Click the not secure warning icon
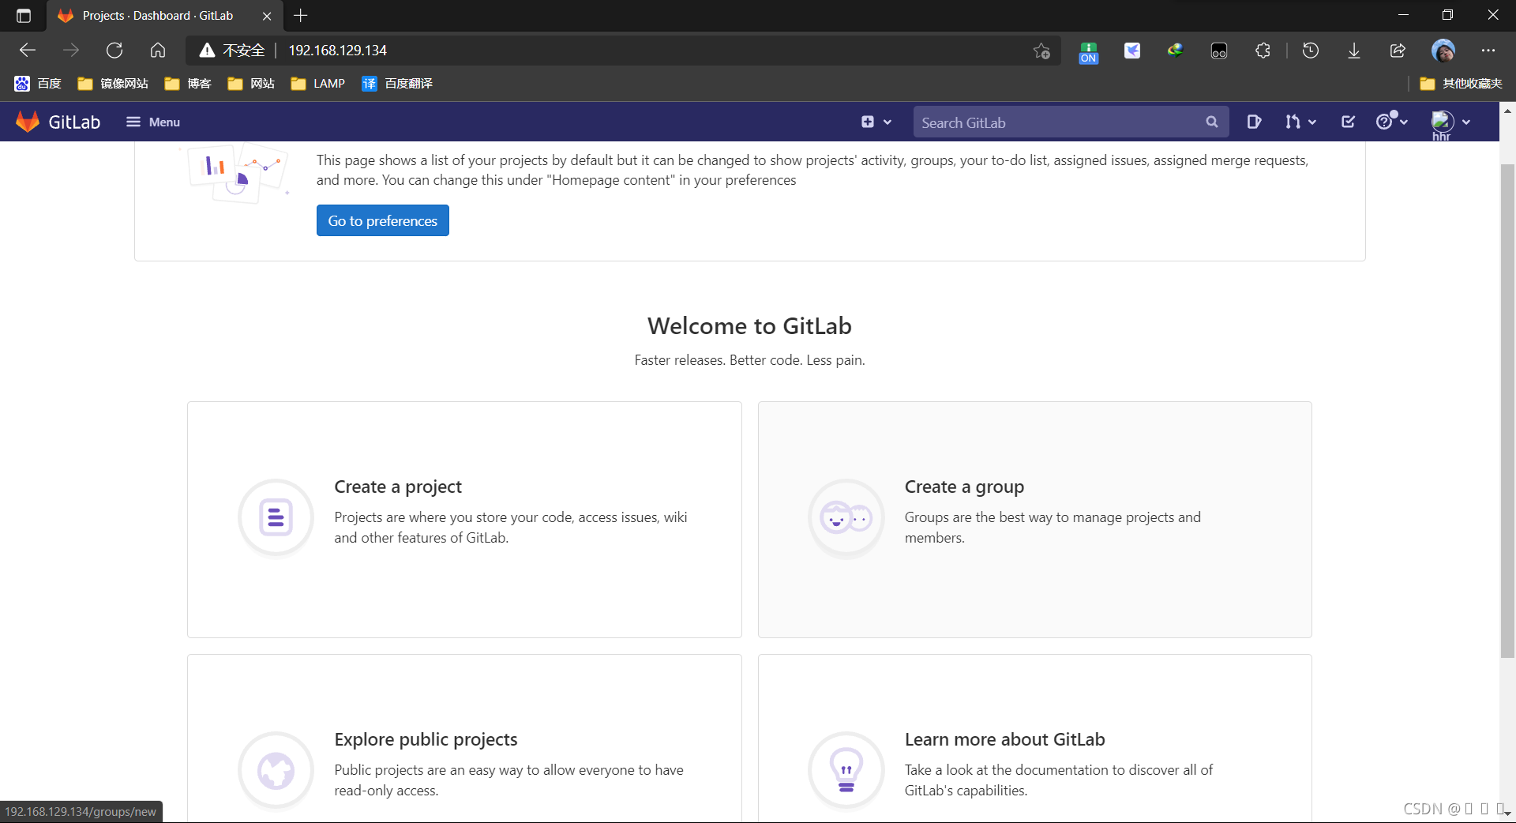Screen dimensions: 1516x823 tap(207, 51)
